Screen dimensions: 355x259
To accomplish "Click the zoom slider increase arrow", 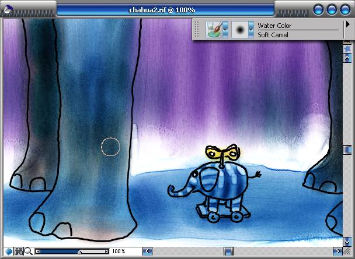I will coord(106,251).
